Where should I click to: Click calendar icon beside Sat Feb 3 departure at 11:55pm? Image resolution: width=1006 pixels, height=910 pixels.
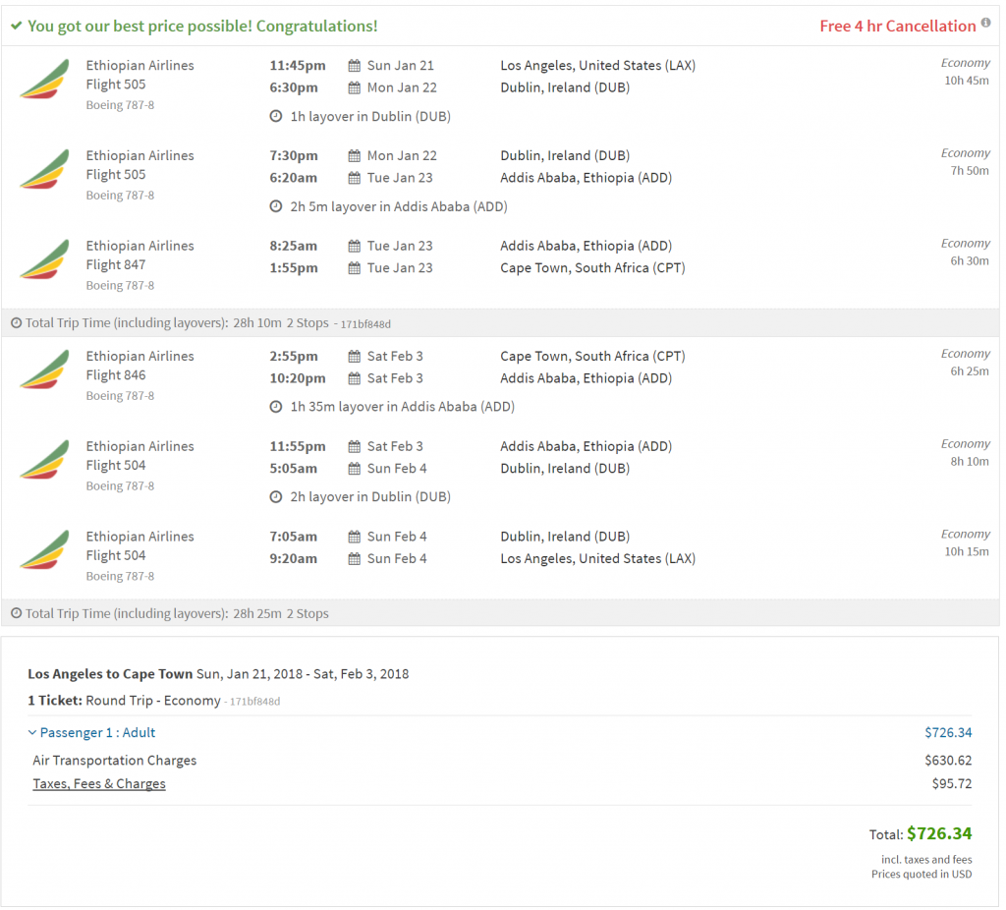click(x=354, y=447)
